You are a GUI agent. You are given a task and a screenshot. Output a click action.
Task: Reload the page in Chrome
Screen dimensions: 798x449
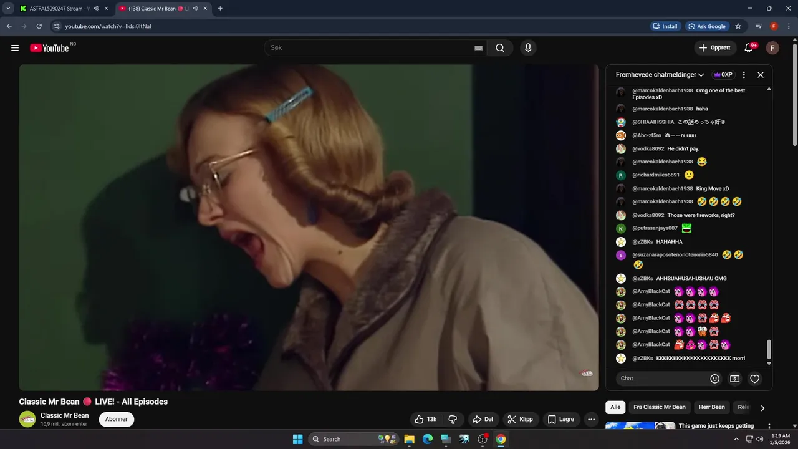(x=39, y=26)
